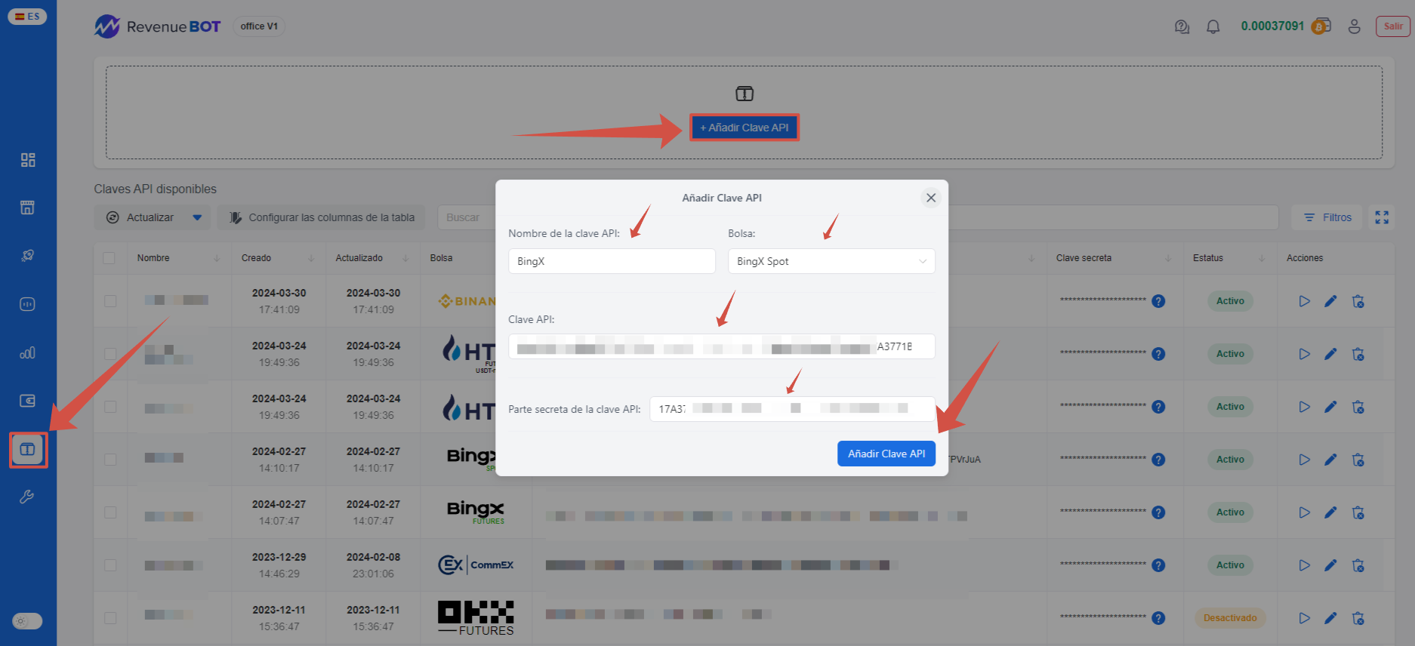Open the support chat icon in the header
Viewport: 1415px width, 646px height.
point(1182,26)
